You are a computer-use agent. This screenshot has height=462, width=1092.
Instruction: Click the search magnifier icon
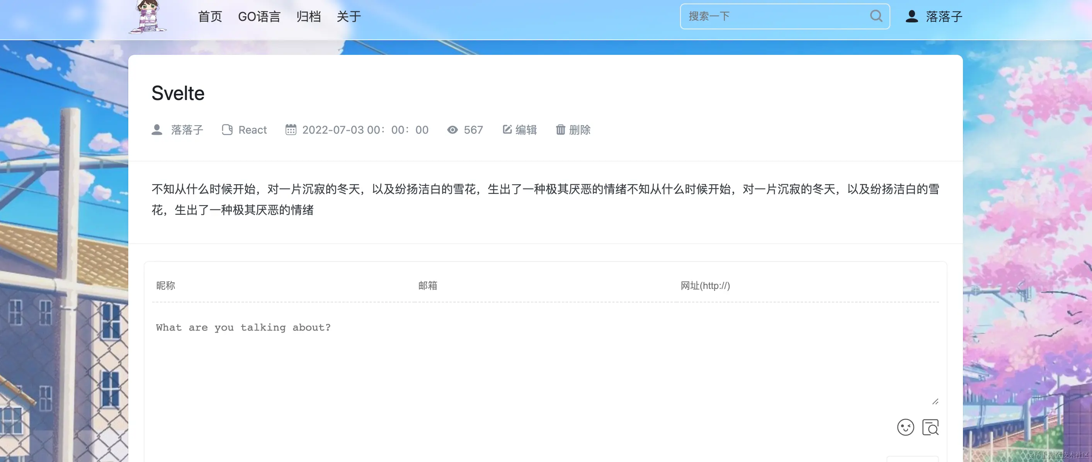coord(876,16)
